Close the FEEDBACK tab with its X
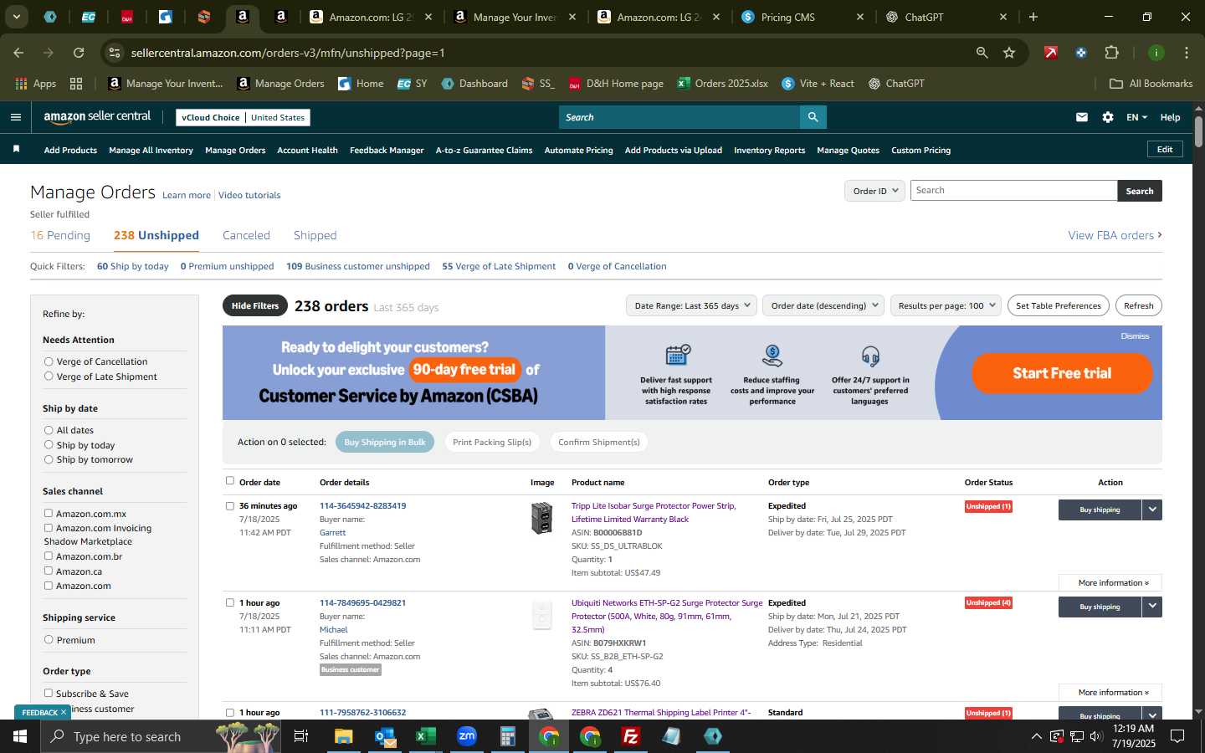1205x753 pixels. 64,712
